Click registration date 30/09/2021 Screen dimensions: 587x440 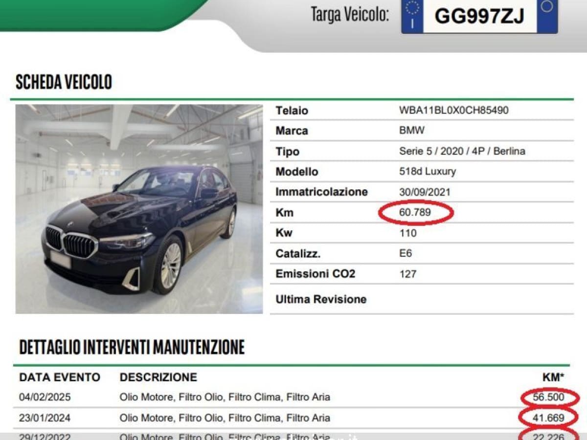425,192
